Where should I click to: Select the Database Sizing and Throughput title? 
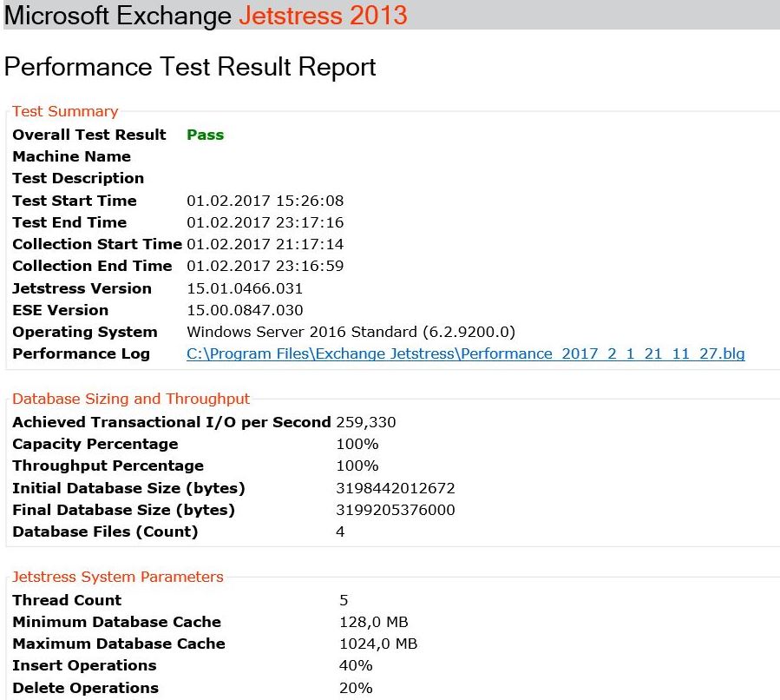(131, 399)
